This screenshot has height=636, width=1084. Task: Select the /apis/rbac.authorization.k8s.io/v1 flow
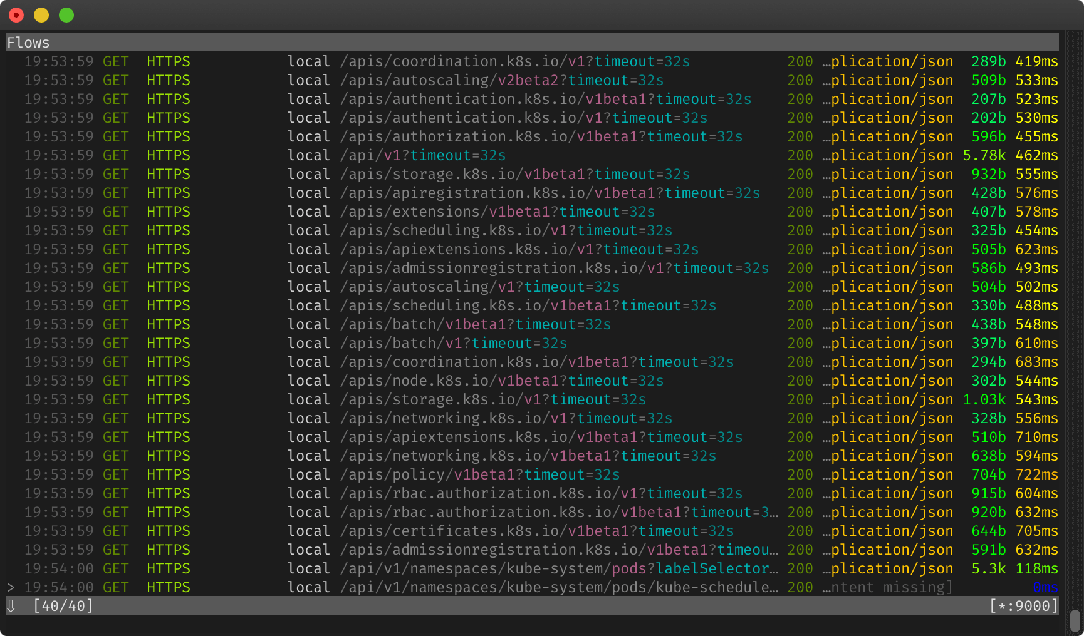[539, 493]
